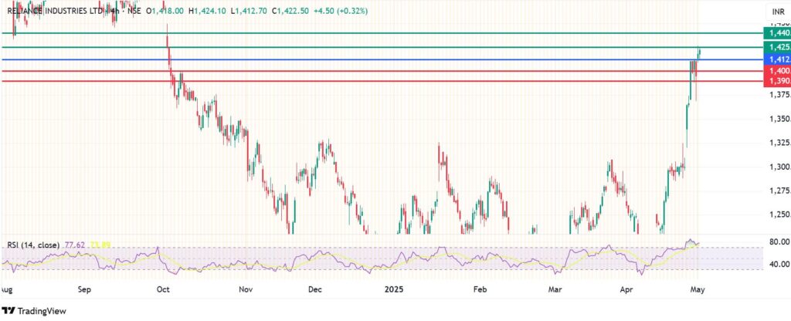Click the Oct label on time axis
The image size is (791, 321).
click(x=163, y=290)
